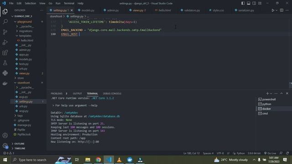Open VLC media player from taskbar
This screenshot has width=292, height=164.
point(119,160)
